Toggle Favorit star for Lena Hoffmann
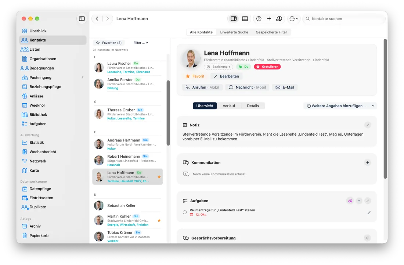Viewport: 404px width, 265px height. tap(195, 76)
